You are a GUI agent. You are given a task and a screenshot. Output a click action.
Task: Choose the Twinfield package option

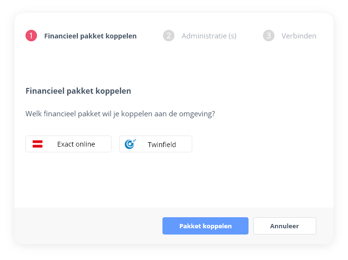click(x=156, y=144)
